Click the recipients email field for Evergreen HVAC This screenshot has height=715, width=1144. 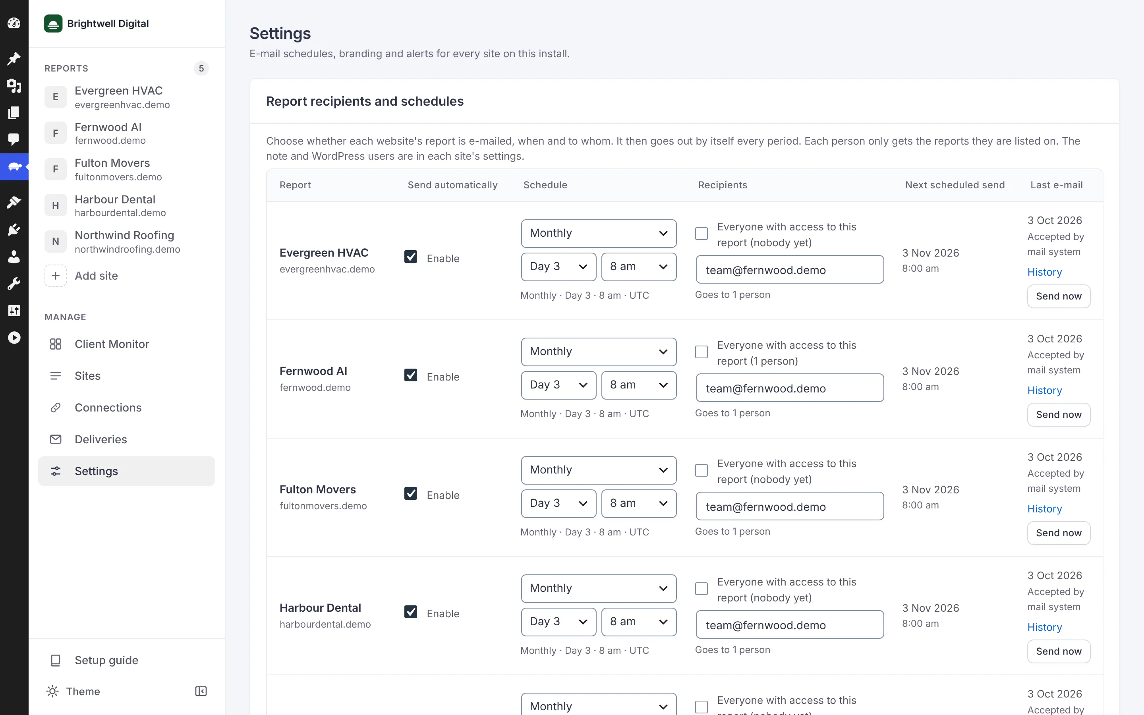789,270
